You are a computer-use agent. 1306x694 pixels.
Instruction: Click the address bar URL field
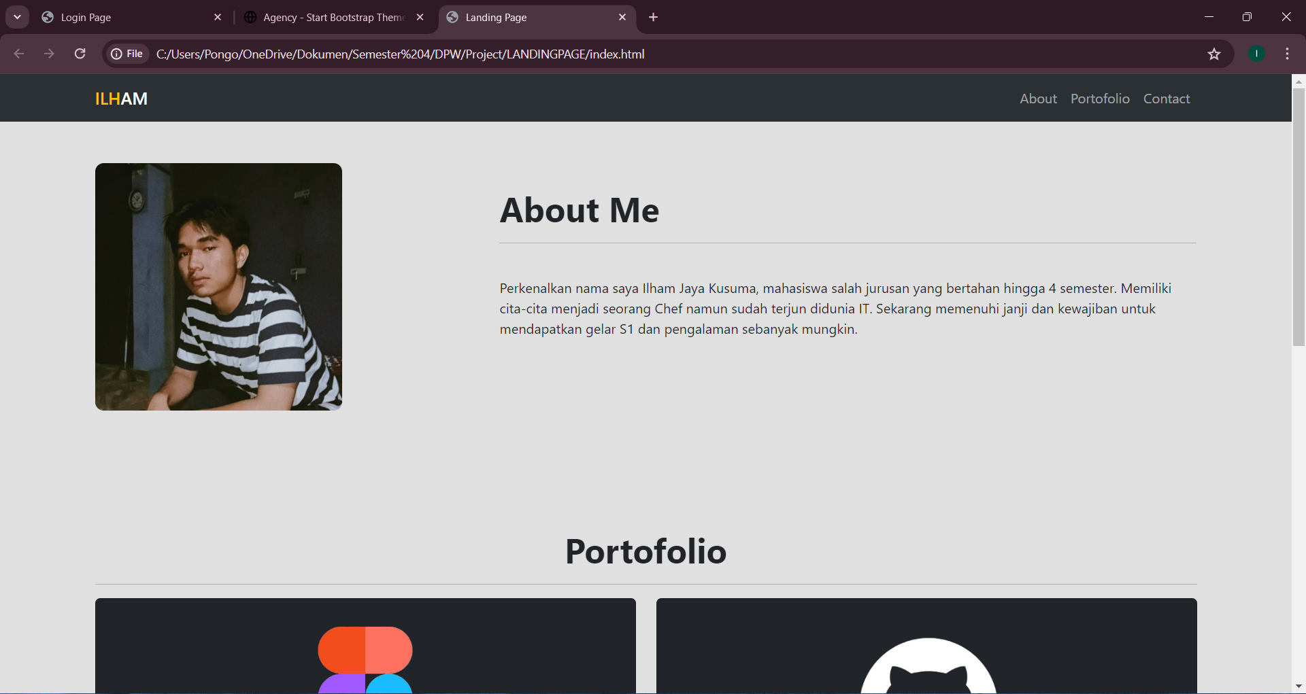pos(612,54)
